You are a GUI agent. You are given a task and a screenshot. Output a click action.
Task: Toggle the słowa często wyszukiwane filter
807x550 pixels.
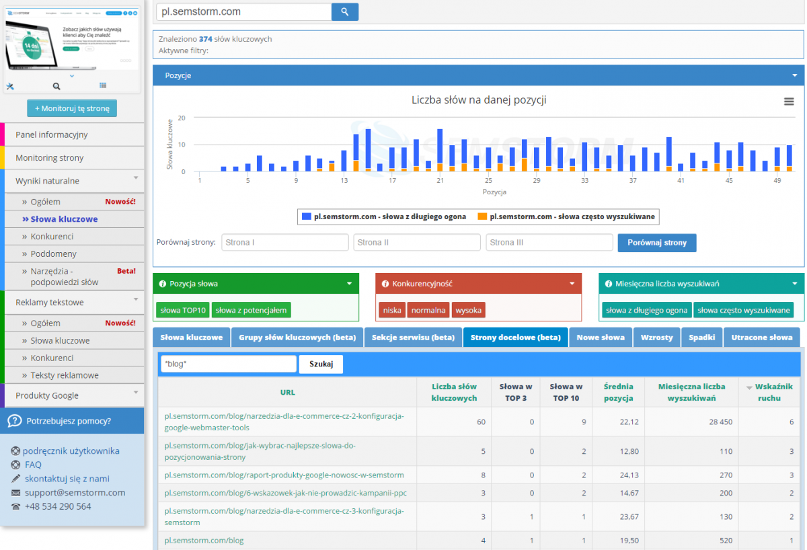pyautogui.click(x=744, y=310)
